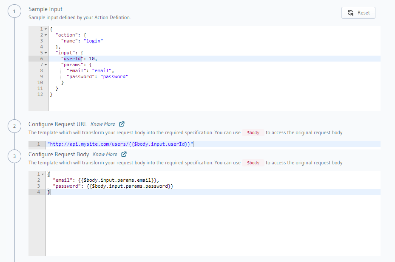Image resolution: width=395 pixels, height=262 pixels.
Task: Click empty area of Request Body editor
Action: coord(213,225)
